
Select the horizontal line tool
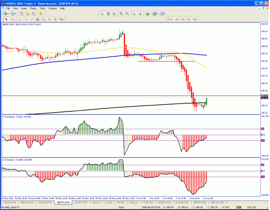click(26, 19)
